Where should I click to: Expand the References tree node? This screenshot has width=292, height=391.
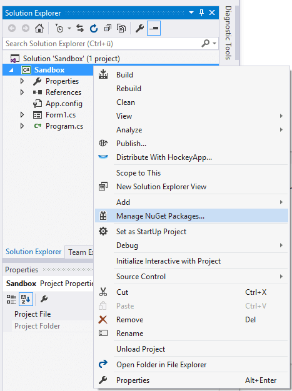22,92
